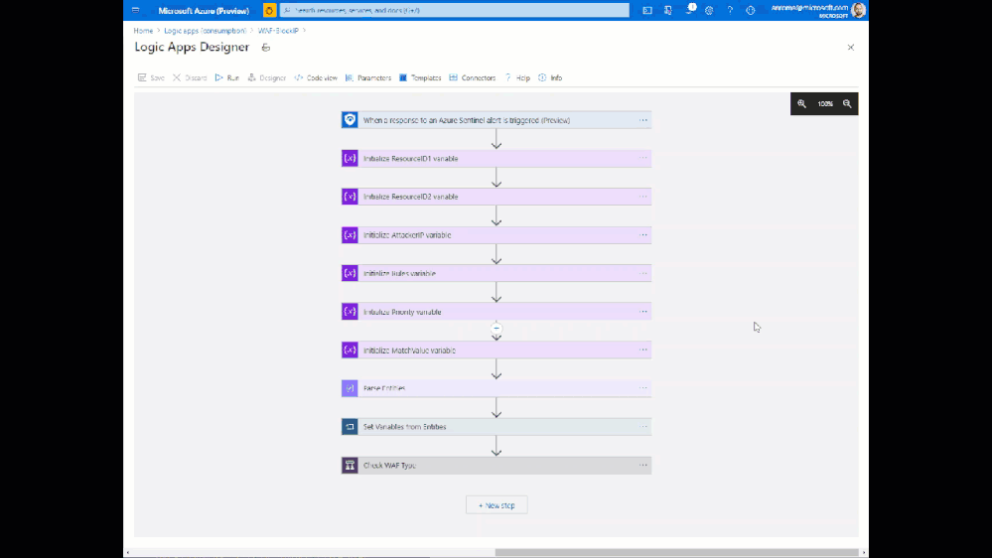Screen dimensions: 992x558
Task: Open Help in designer toolbar
Action: (x=517, y=77)
